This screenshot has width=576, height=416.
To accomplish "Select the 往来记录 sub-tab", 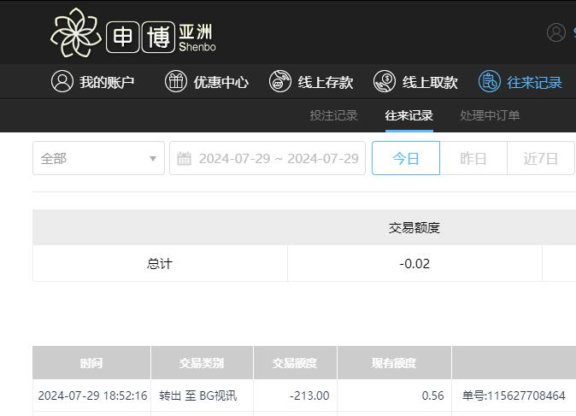I will [x=408, y=115].
